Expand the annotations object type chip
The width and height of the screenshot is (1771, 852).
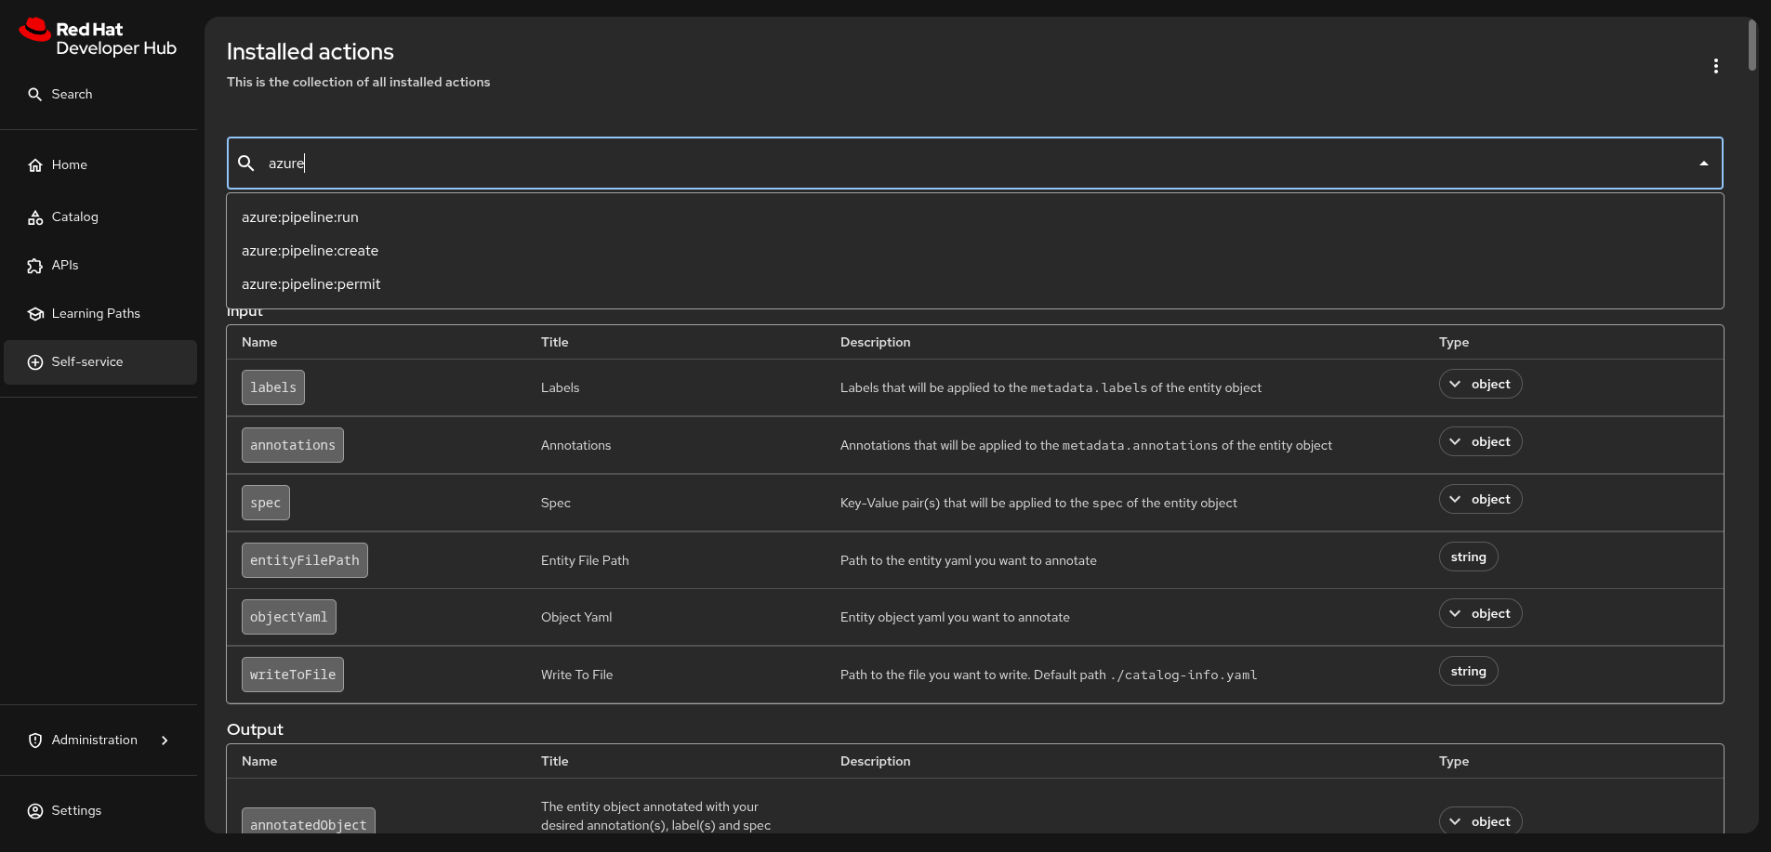click(x=1480, y=442)
